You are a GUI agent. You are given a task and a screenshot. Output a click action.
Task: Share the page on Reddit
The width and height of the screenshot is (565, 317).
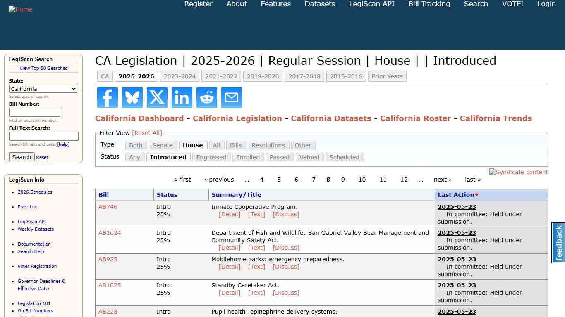pyautogui.click(x=206, y=97)
